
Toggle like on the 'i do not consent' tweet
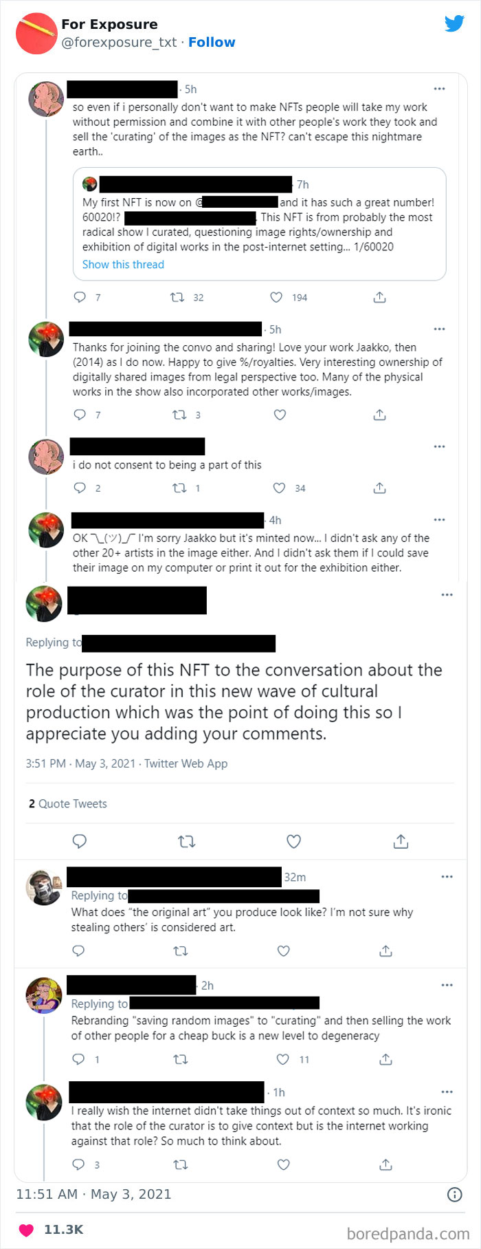[x=279, y=488]
